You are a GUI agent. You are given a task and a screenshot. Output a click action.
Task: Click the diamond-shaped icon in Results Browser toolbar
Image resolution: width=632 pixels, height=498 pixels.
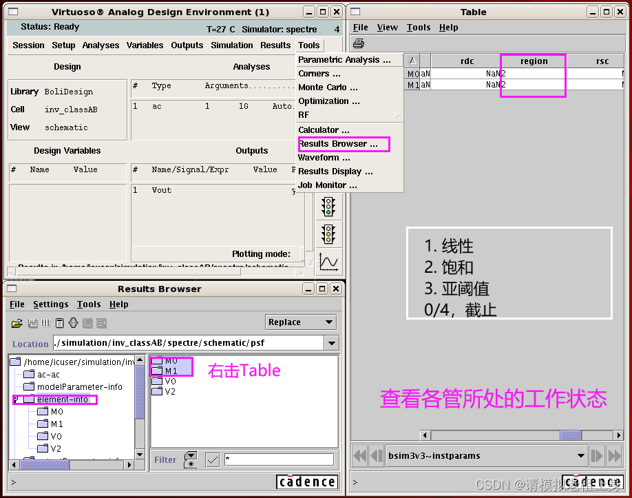(x=74, y=323)
